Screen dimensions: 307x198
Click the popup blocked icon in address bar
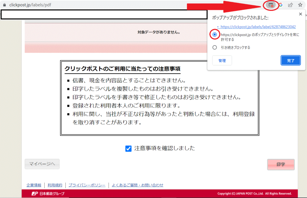271,5
